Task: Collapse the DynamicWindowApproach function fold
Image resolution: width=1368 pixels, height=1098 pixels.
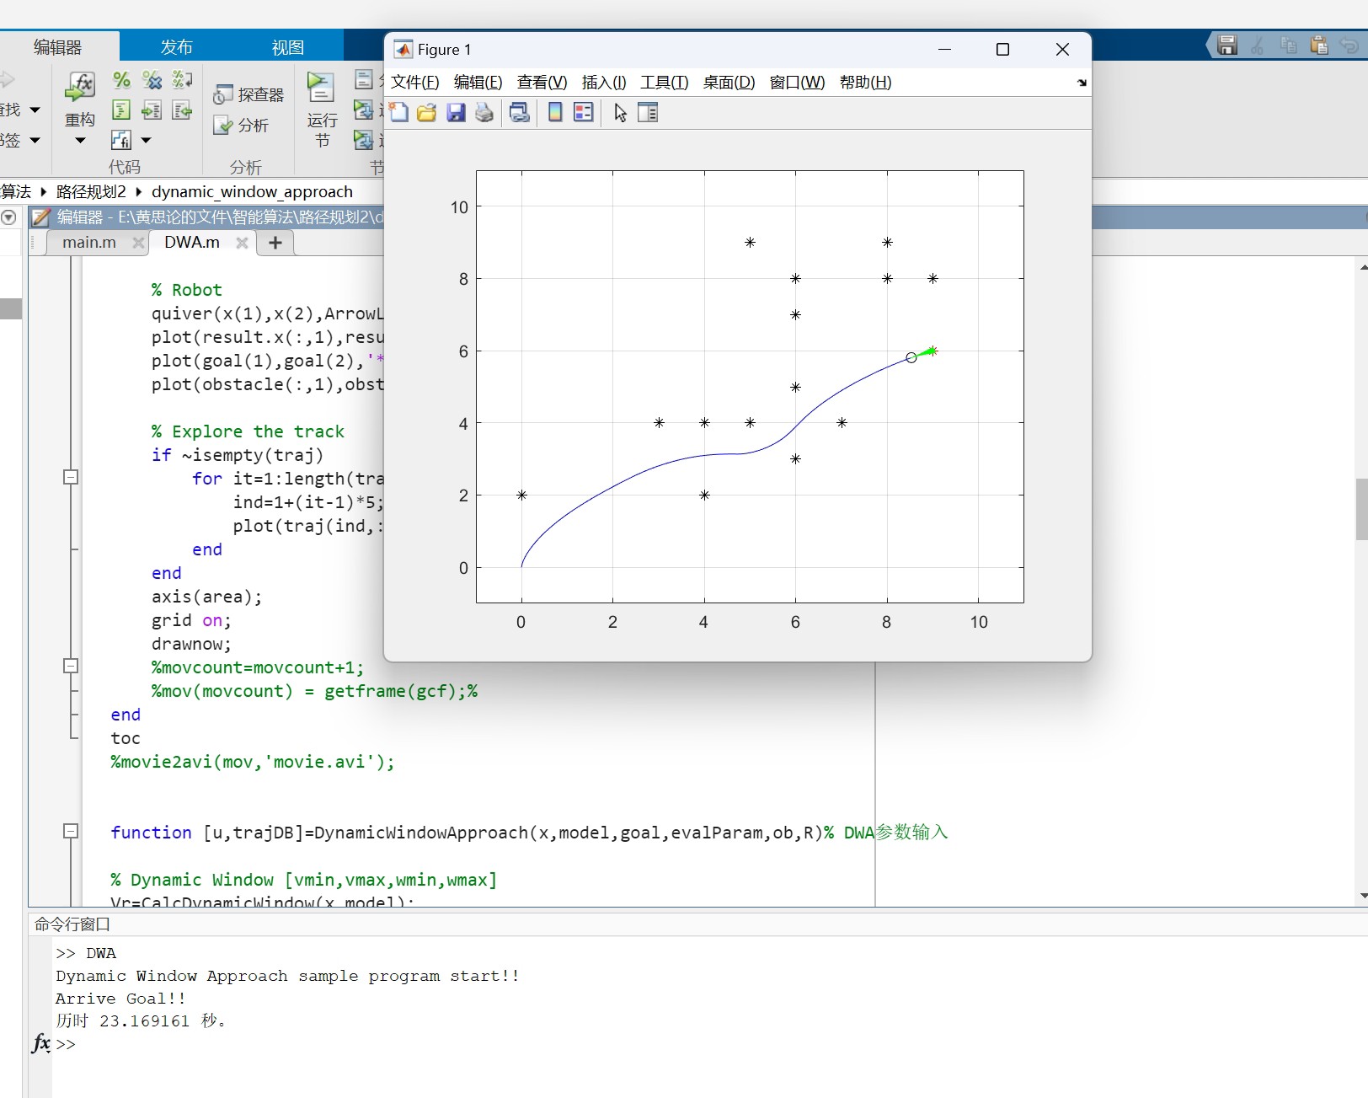Action: click(72, 831)
